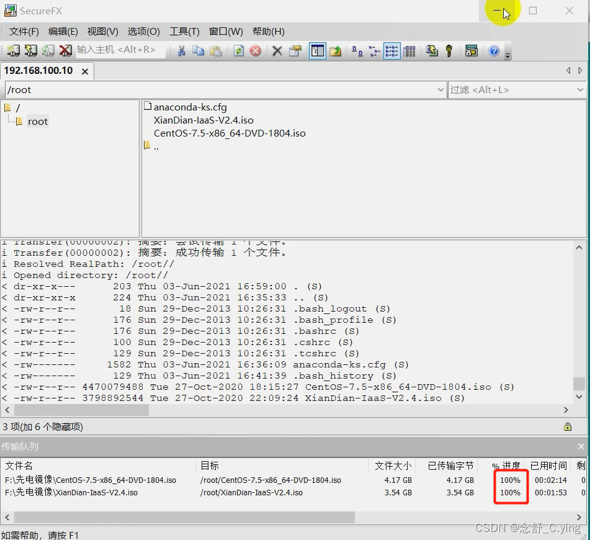Click log scrollbar up arrow
This screenshot has height=540, width=590.
pyautogui.click(x=579, y=248)
